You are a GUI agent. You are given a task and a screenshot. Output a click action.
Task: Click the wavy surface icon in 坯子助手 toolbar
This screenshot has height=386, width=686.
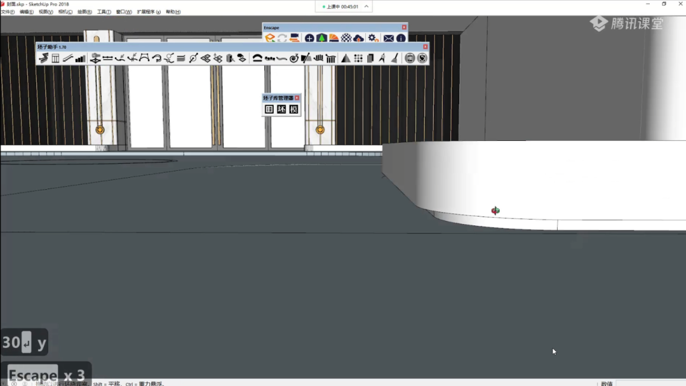point(282,58)
